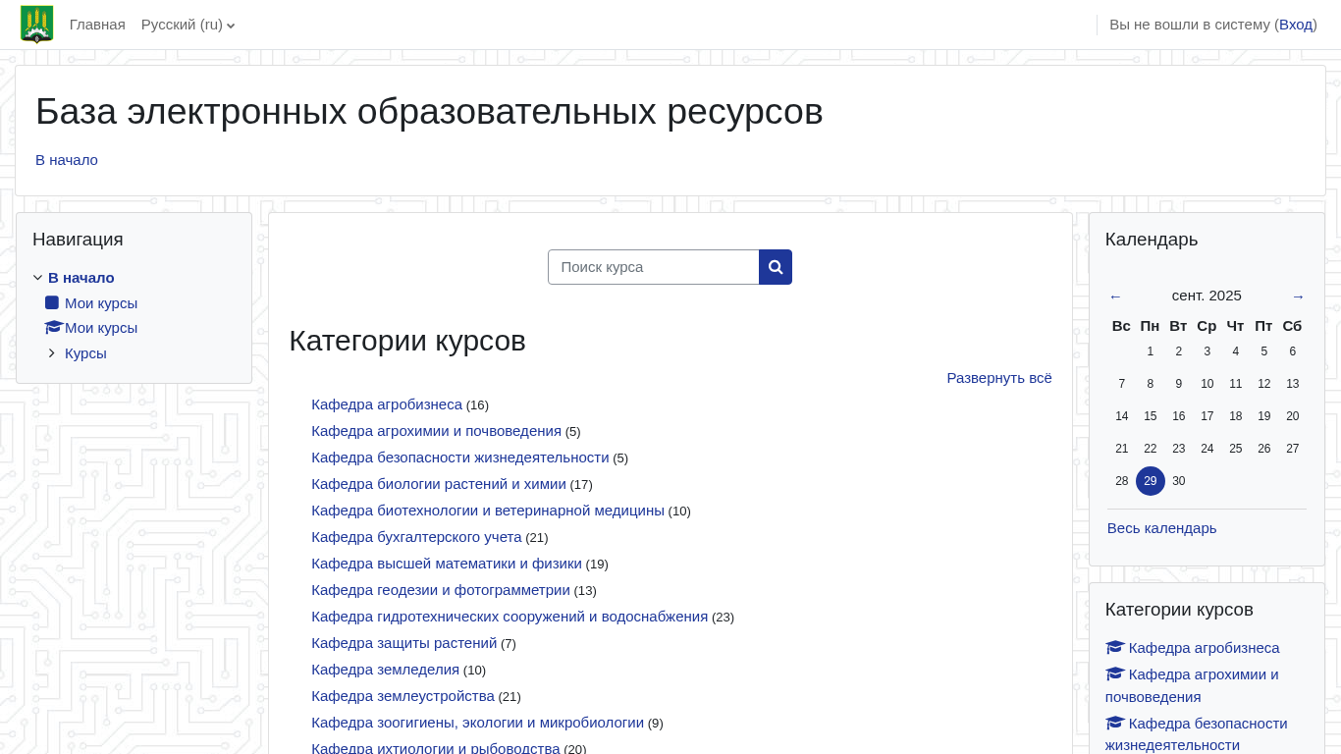Image resolution: width=1341 pixels, height=754 pixels.
Task: Click the university crest logo
Action: point(37,25)
